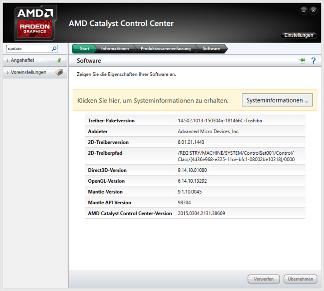Click the Software page heading
Screen dimensions: 324x291
pyautogui.click(x=89, y=60)
